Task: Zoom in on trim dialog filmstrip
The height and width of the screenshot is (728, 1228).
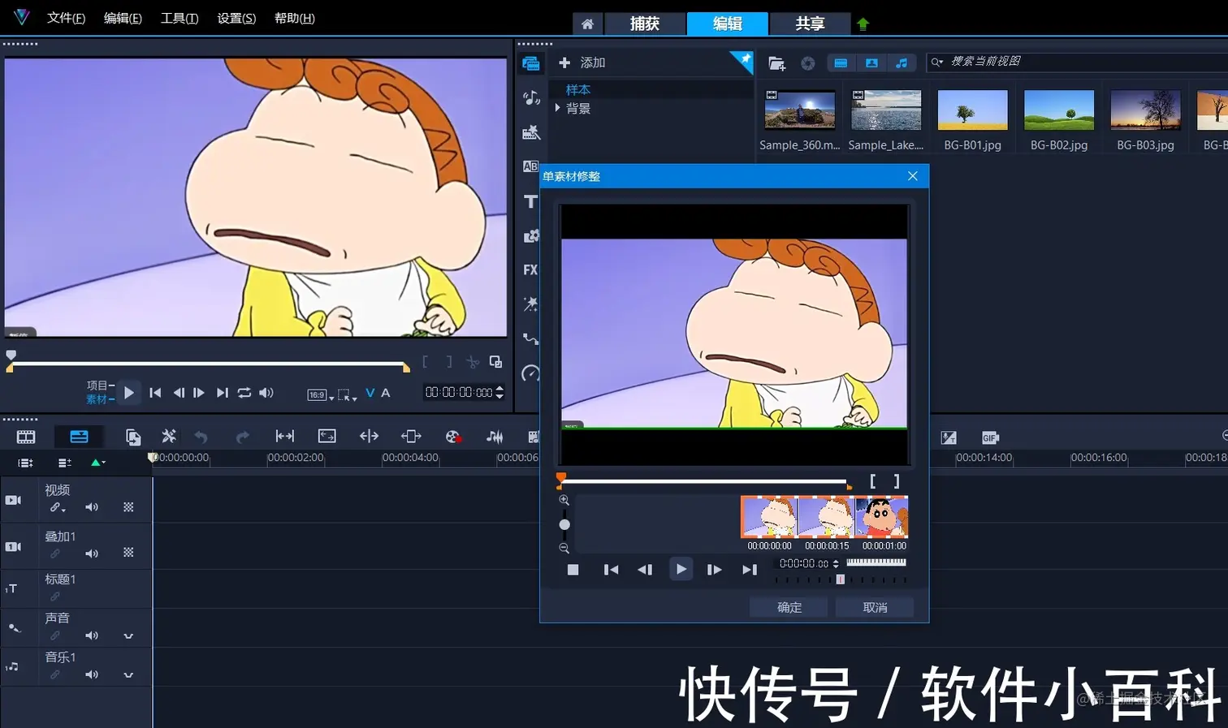Action: [x=564, y=500]
